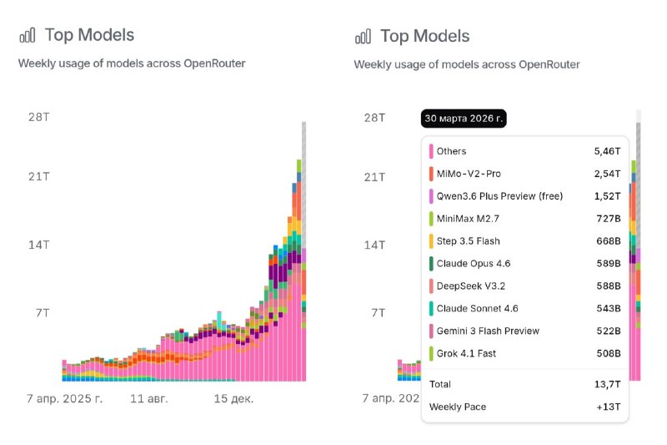667x445 pixels.
Task: Click the right Top Models heading
Action: tap(425, 36)
